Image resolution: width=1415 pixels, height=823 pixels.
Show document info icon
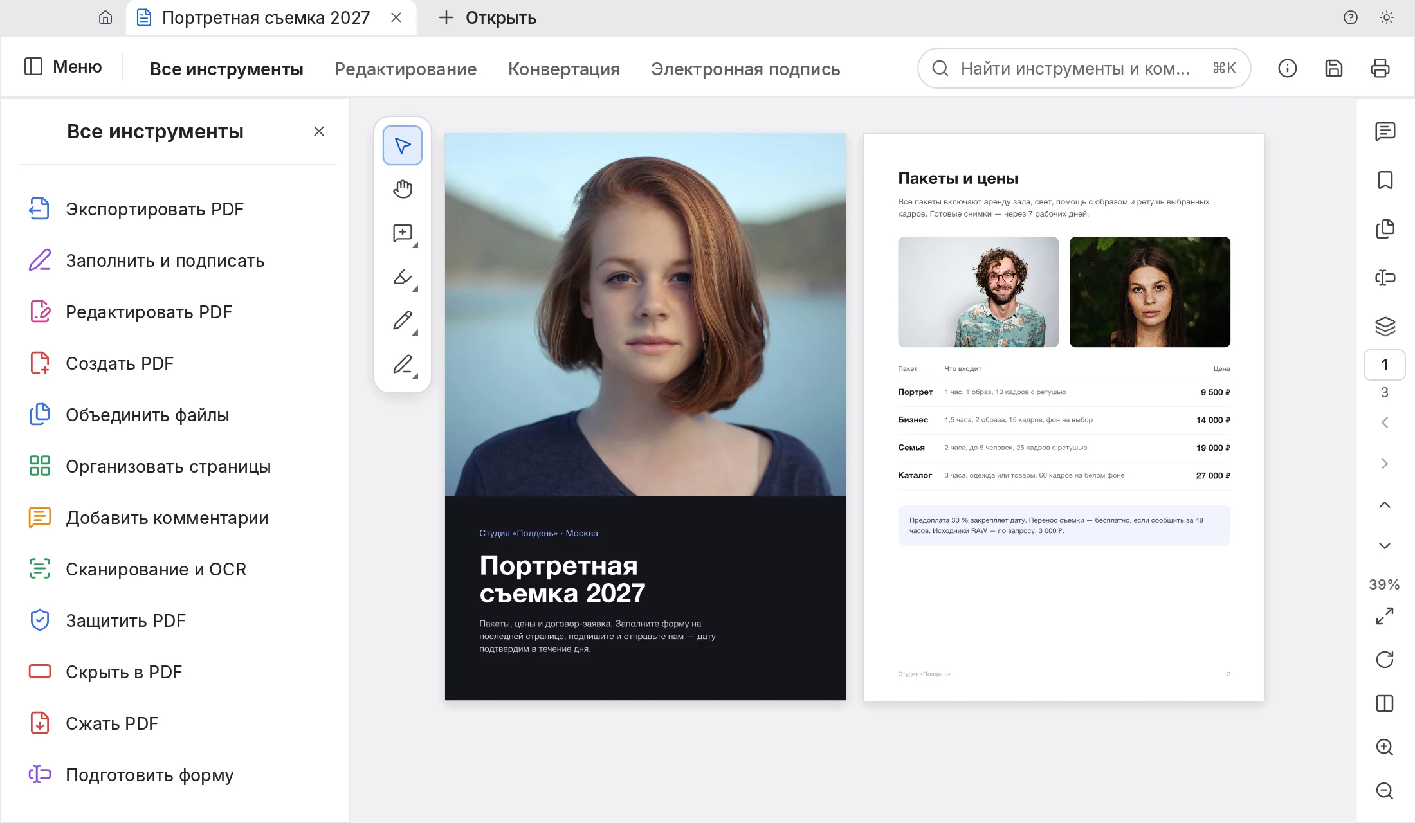[x=1288, y=68]
